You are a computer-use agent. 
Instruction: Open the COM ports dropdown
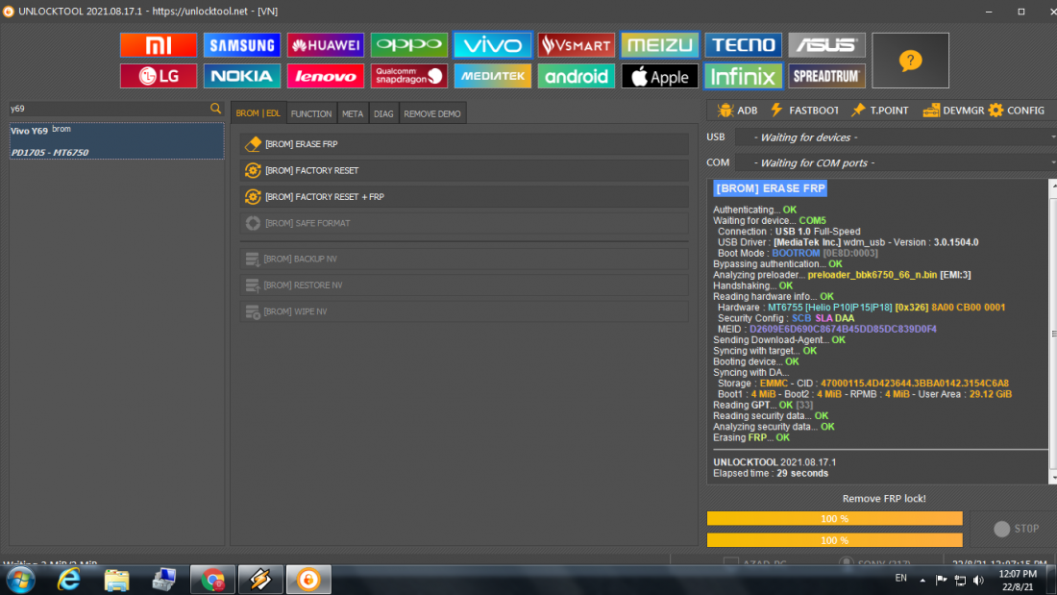coord(896,162)
